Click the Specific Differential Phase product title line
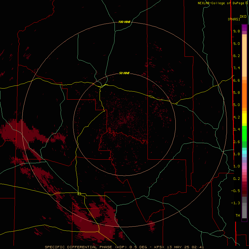Image resolution: width=249 pixels, height=249 pixels. click(x=124, y=247)
